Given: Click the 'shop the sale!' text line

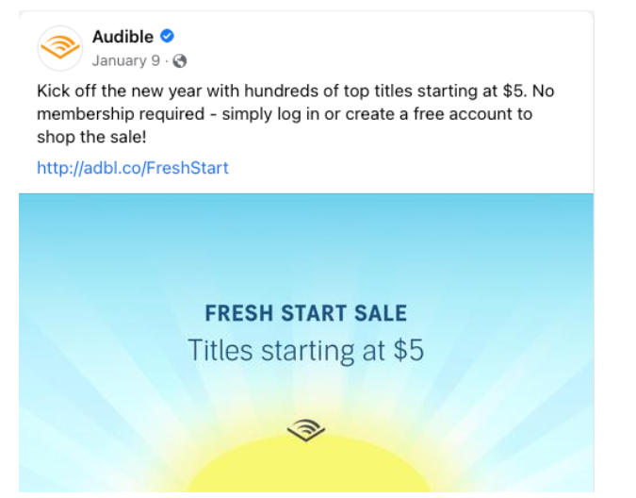Looking at the screenshot, I should coord(91,137).
